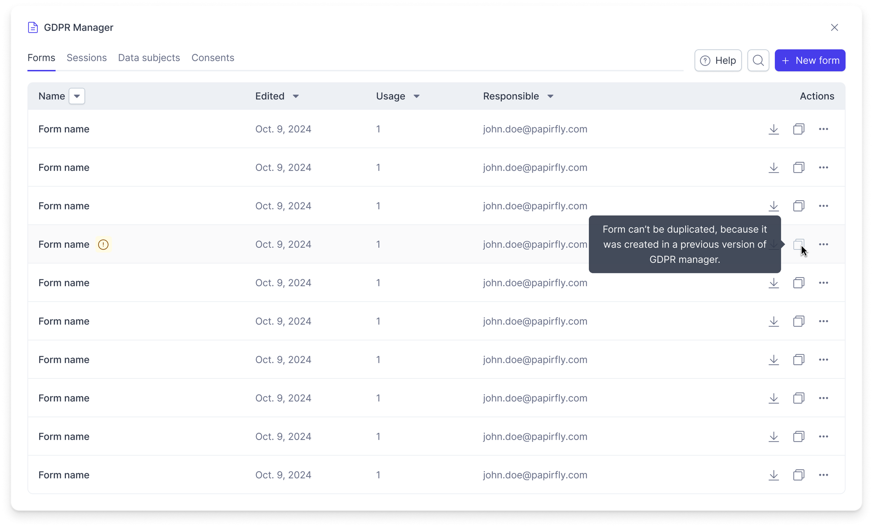Open more options in the topmost row
Screen dimensions: 873x527
tap(823, 129)
